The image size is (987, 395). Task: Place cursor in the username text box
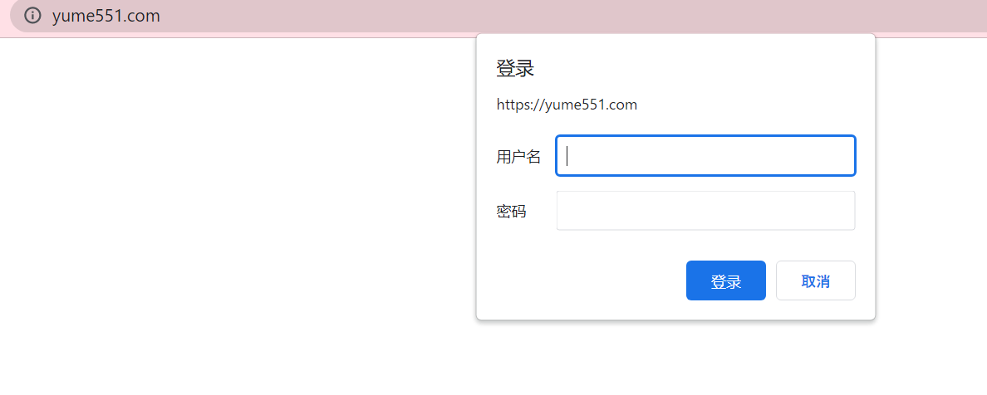[705, 155]
